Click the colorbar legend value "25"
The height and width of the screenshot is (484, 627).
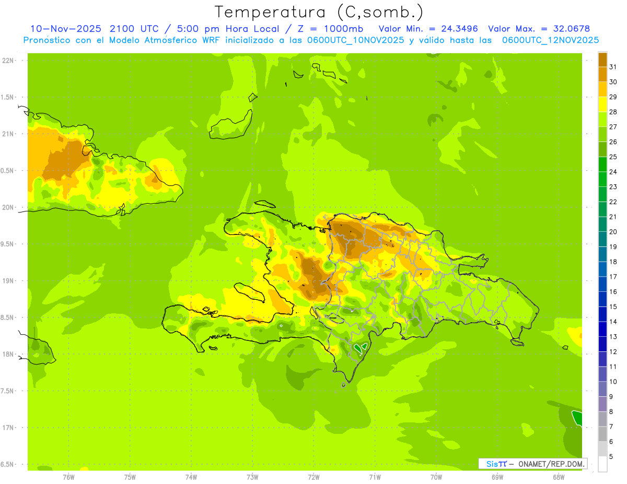[x=613, y=157]
